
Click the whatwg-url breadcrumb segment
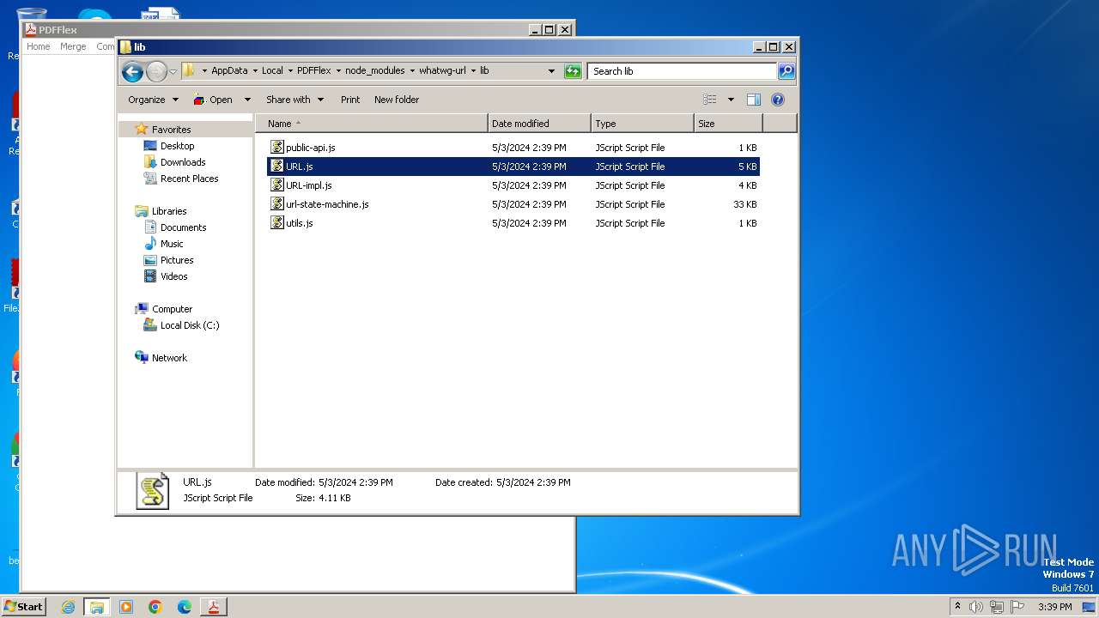pyautogui.click(x=442, y=71)
